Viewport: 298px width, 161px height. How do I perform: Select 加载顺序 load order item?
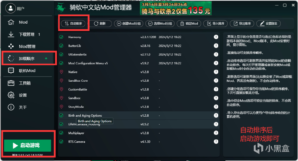coord(28,59)
